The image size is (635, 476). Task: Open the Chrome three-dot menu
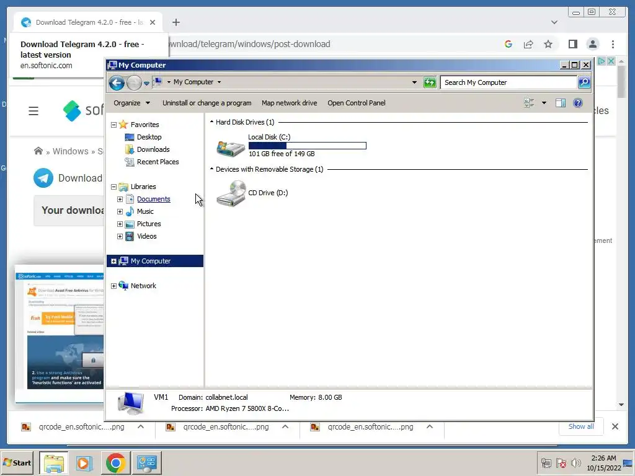[613, 44]
